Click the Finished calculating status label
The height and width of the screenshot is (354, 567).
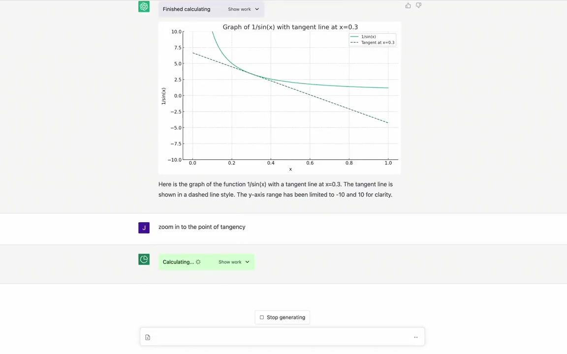187,9
